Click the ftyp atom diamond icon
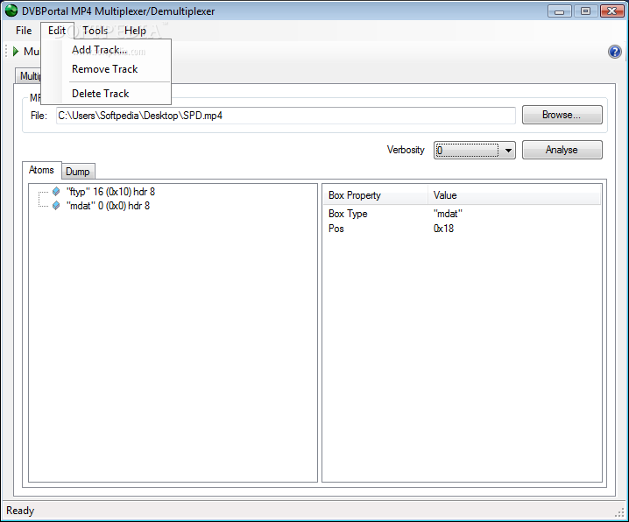This screenshot has width=629, height=522. tap(56, 192)
